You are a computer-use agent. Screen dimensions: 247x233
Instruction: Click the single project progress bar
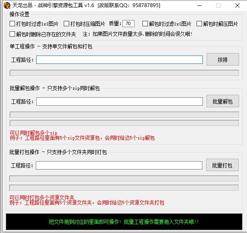click(124, 73)
